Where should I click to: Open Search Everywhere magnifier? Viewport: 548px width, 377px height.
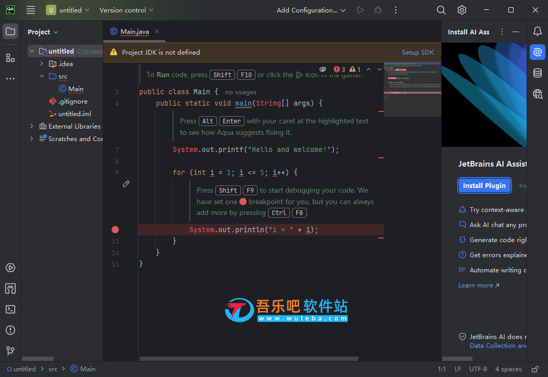pyautogui.click(x=441, y=10)
